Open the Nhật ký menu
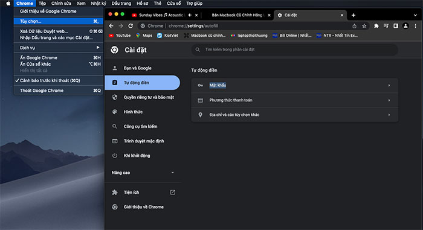This screenshot has height=230, width=423. point(98,3)
